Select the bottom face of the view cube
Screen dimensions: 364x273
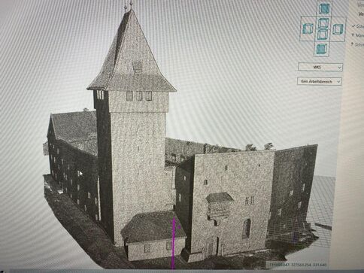click(322, 49)
